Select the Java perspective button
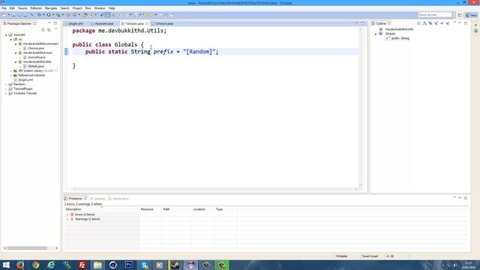The width and height of the screenshot is (480, 270). [x=472, y=15]
